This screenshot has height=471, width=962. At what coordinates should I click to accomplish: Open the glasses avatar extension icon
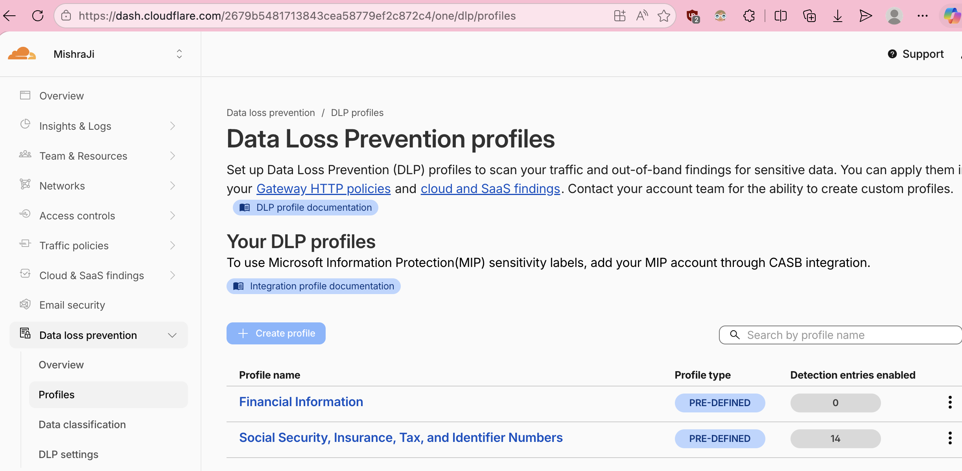click(x=721, y=16)
